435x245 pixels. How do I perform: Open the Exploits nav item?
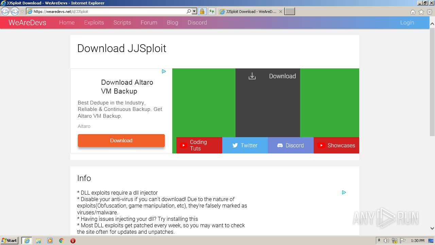[94, 22]
